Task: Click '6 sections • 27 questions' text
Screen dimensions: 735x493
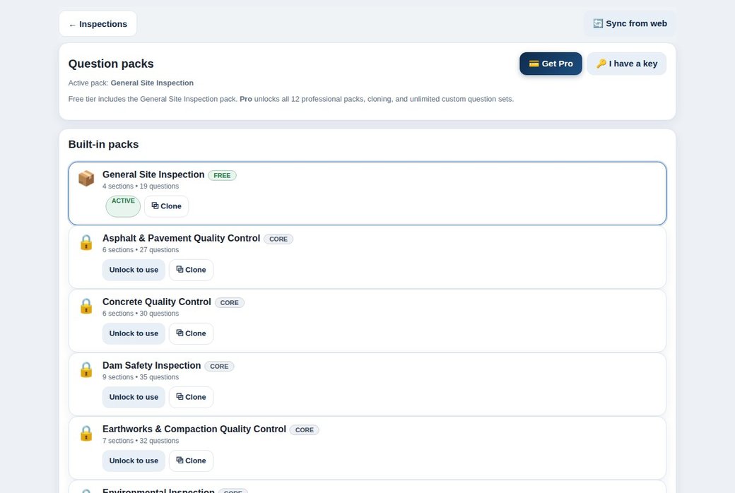Action: 141,250
